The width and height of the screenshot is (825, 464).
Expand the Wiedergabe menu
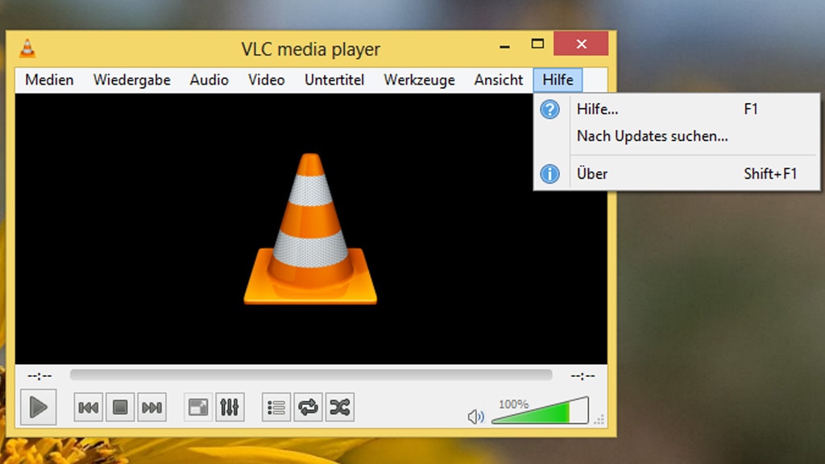131,80
